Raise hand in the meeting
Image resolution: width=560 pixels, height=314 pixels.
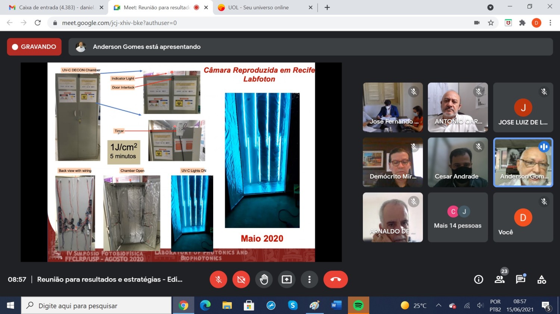click(x=264, y=279)
